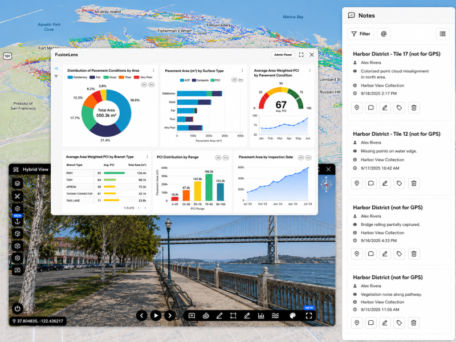Open comments for the Tile 17 note

371,108
